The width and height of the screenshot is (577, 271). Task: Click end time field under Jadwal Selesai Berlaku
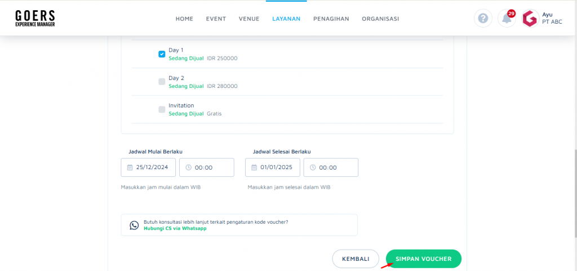tap(331, 167)
